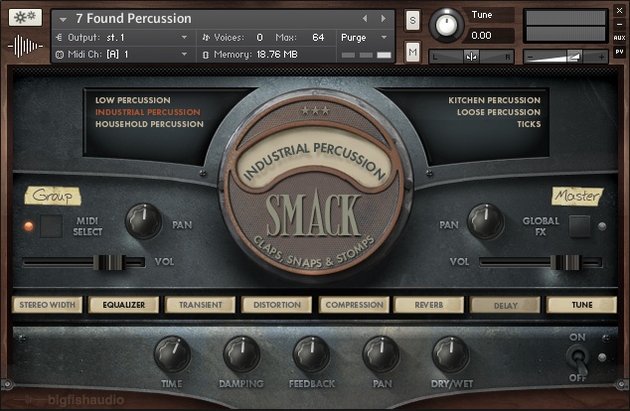
Task: Open the Transient effect tab
Action: point(200,305)
